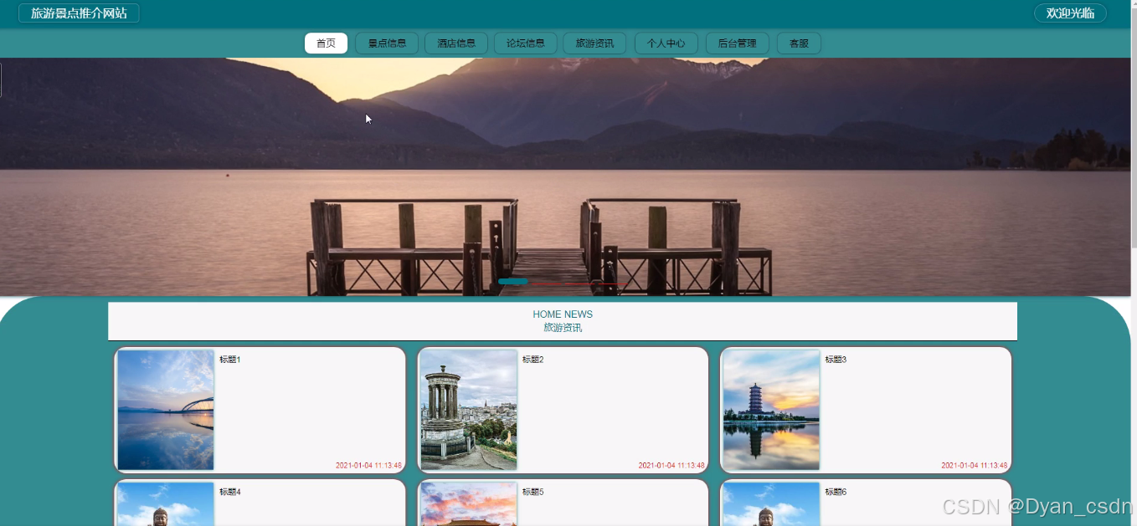Open the 酒店信息 menu item
This screenshot has width=1137, height=526.
(456, 43)
